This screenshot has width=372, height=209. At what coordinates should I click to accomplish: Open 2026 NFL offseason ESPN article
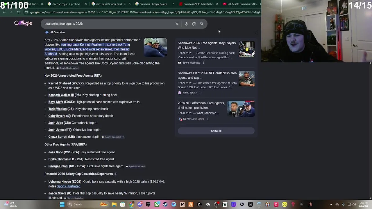201,105
